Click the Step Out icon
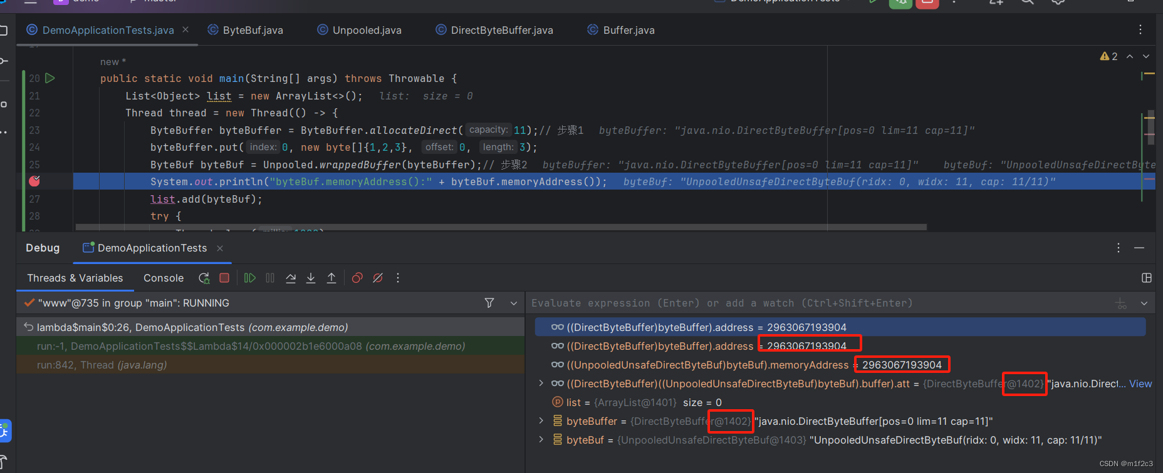The height and width of the screenshot is (473, 1163). pos(331,278)
